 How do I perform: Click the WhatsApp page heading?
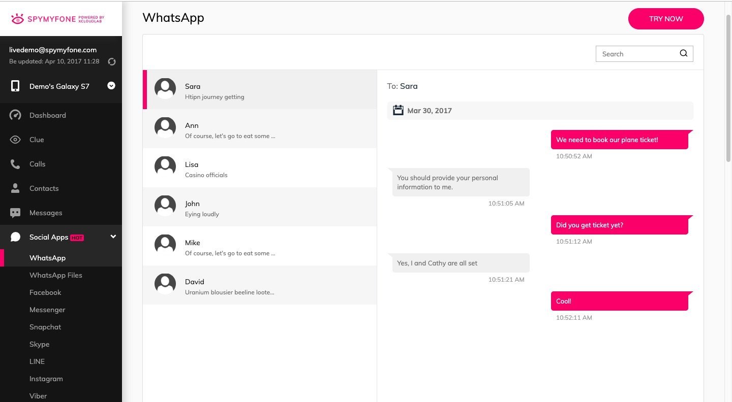[173, 18]
